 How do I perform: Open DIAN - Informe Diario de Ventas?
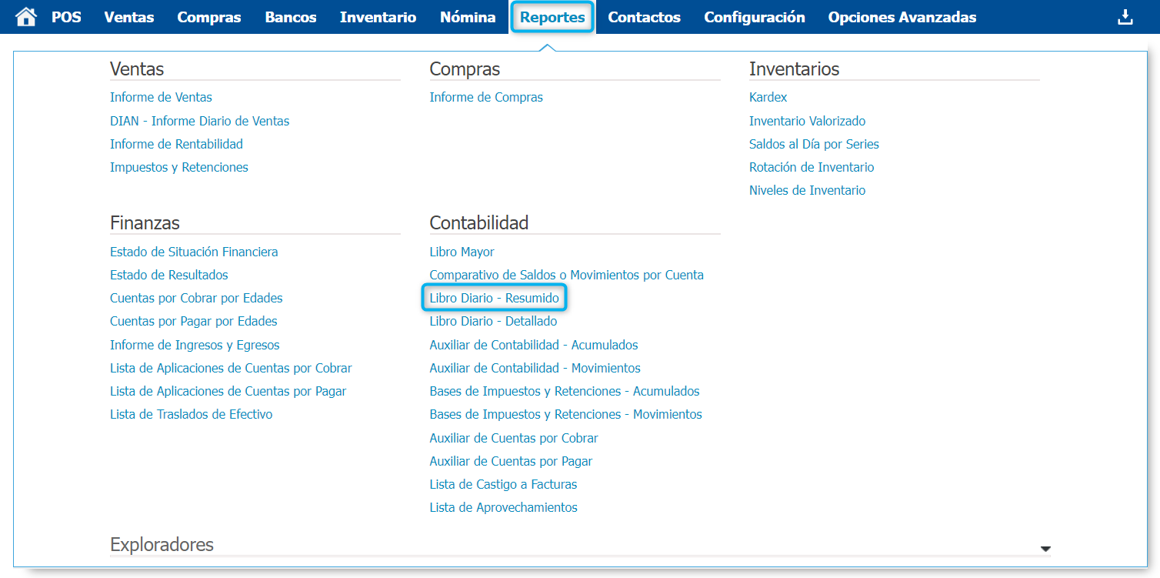(x=199, y=121)
